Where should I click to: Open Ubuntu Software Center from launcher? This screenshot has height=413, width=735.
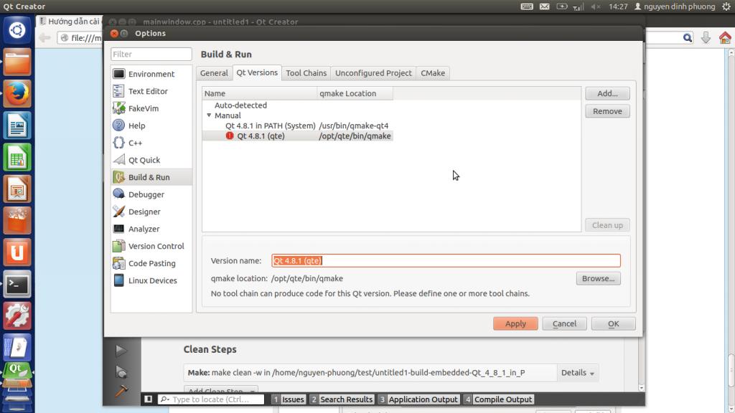[17, 221]
